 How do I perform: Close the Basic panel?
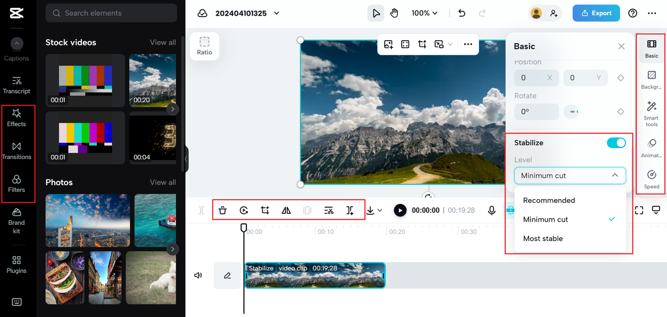click(x=621, y=46)
